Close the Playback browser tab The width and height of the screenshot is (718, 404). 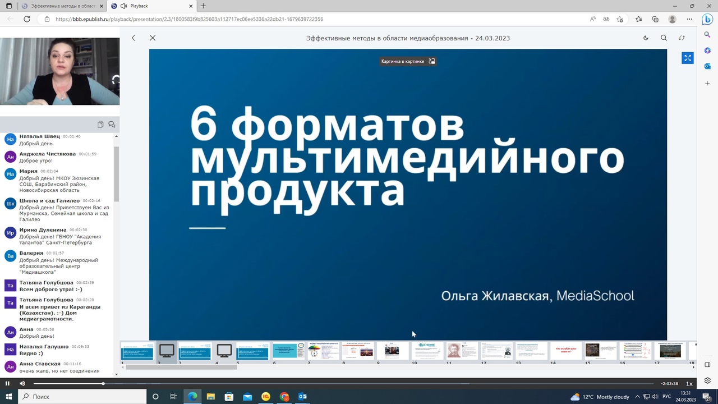click(x=191, y=6)
